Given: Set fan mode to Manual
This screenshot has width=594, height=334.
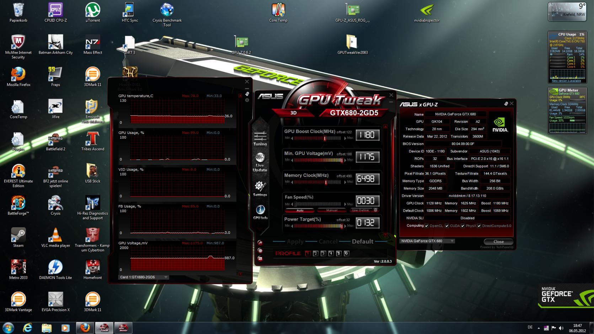Looking at the screenshot, I should 332,210.
